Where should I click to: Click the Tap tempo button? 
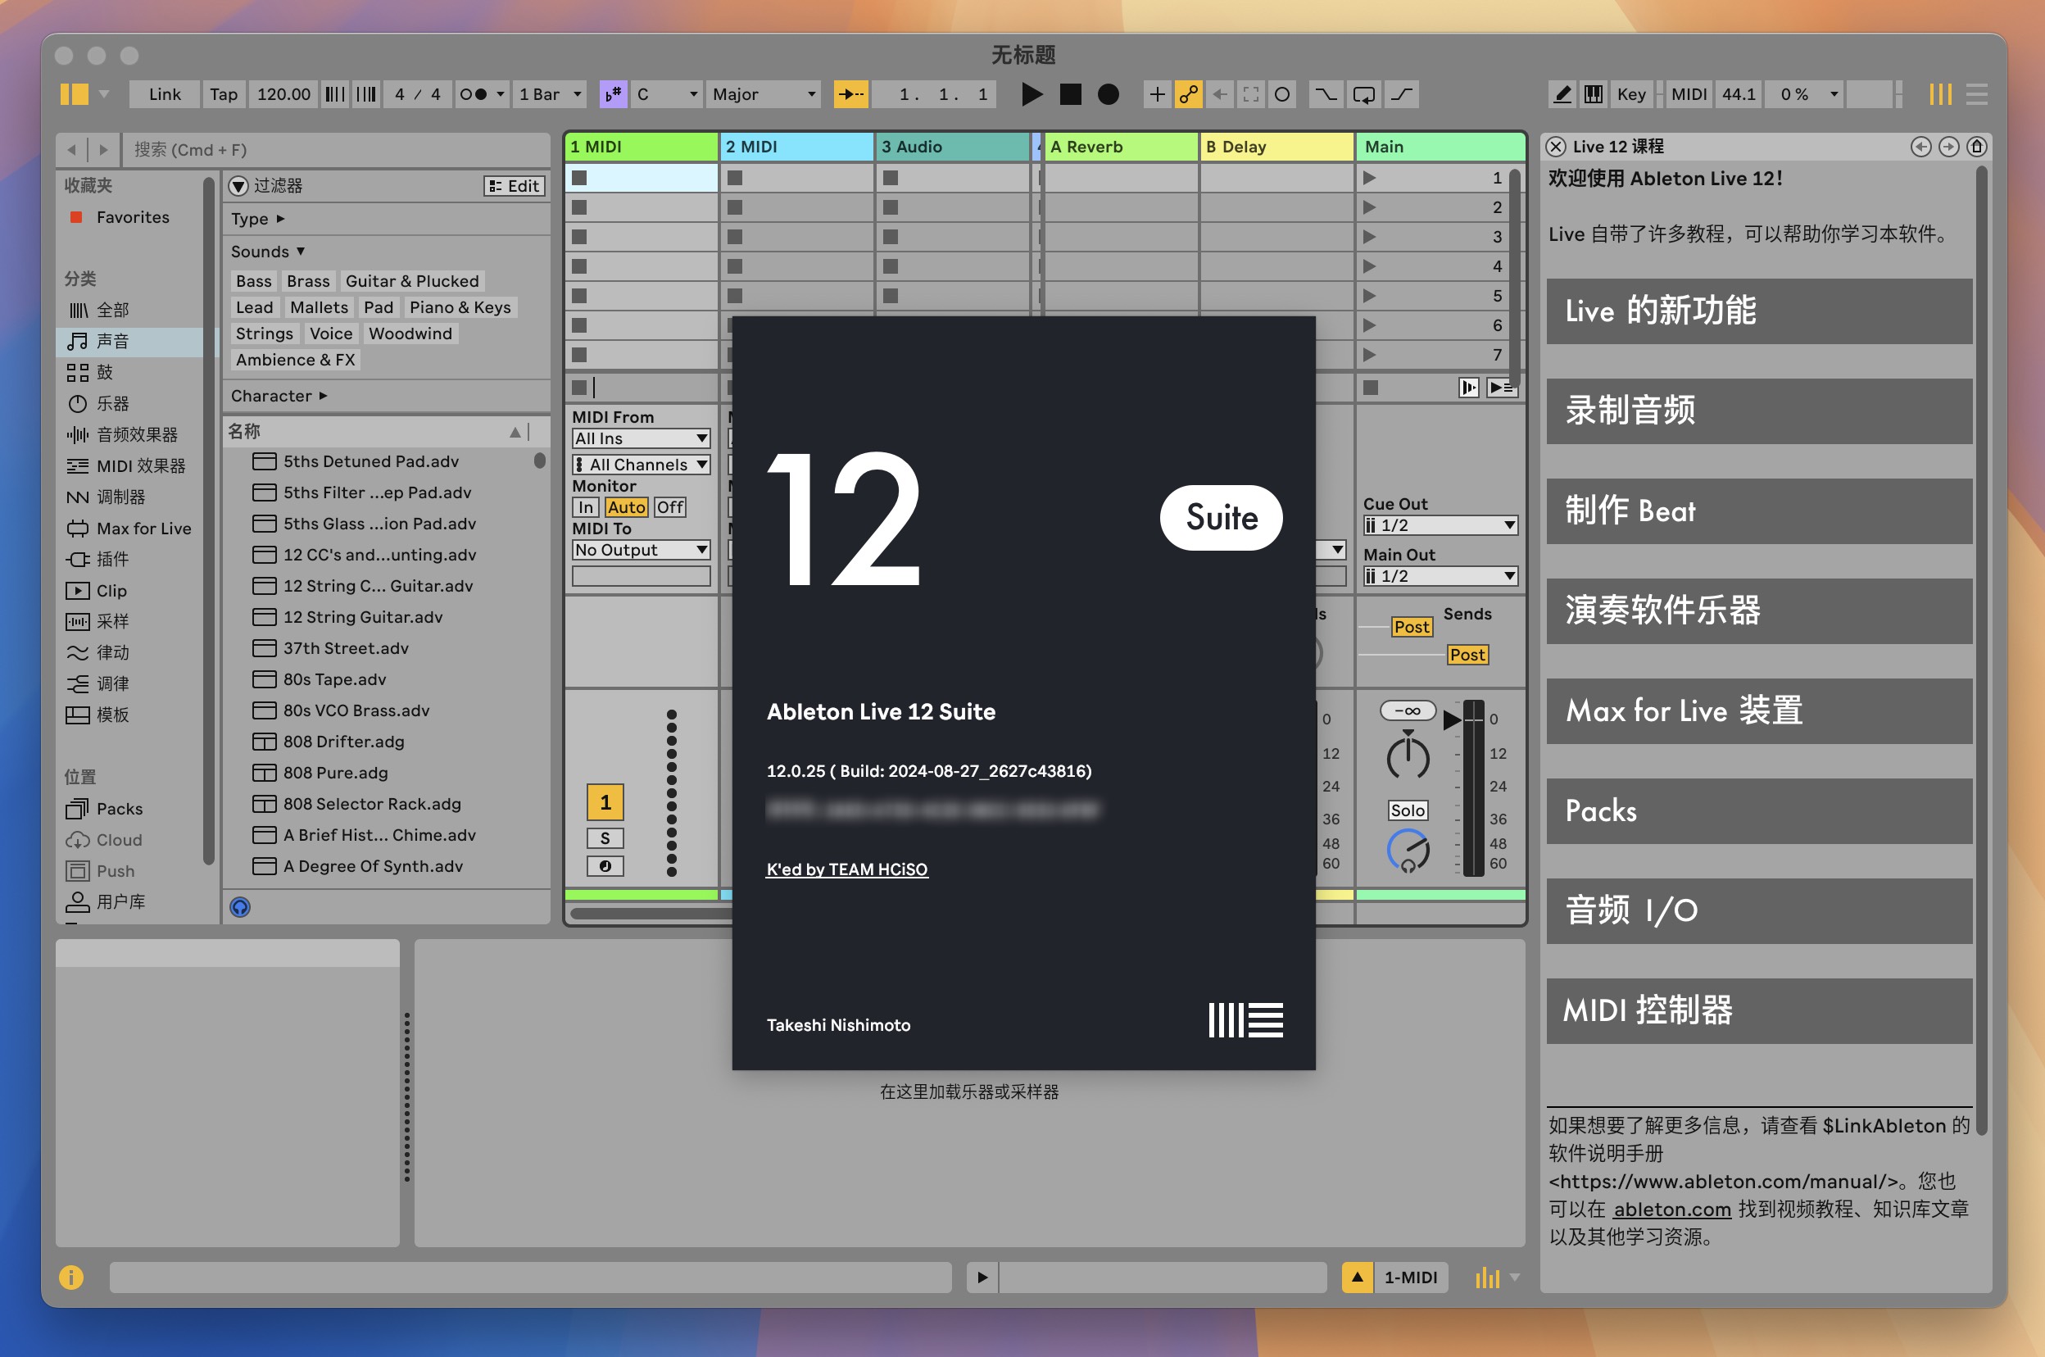(x=223, y=94)
